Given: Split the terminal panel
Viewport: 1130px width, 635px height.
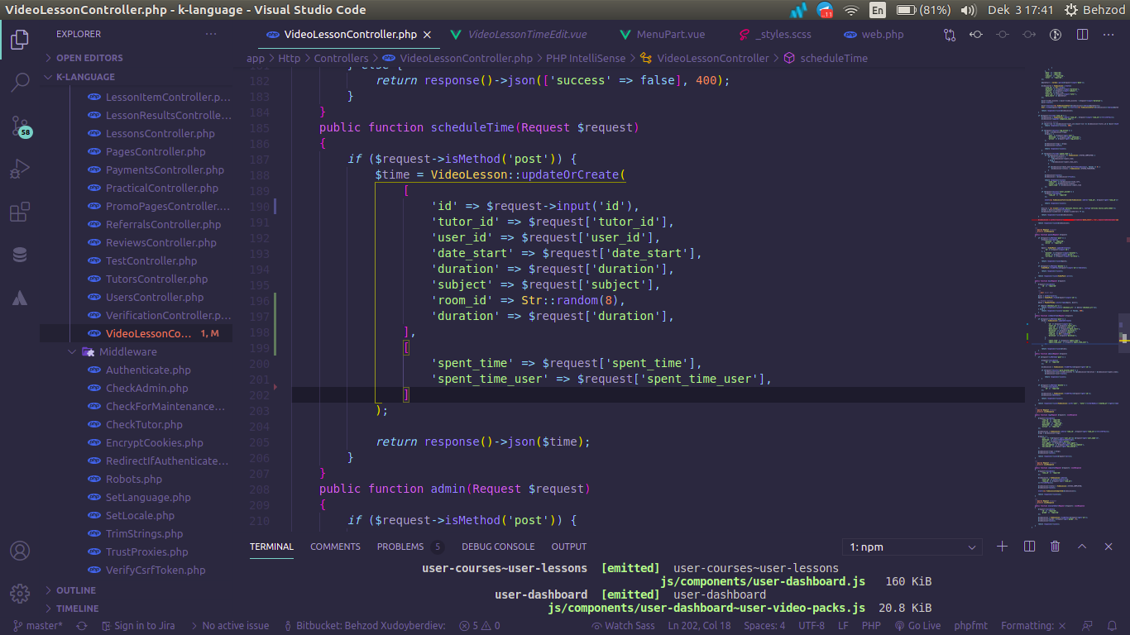Looking at the screenshot, I should (1029, 547).
